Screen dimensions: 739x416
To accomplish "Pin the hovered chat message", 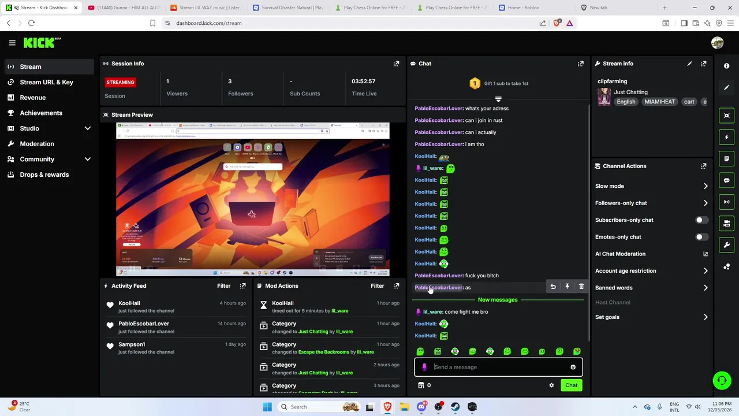I will point(567,287).
